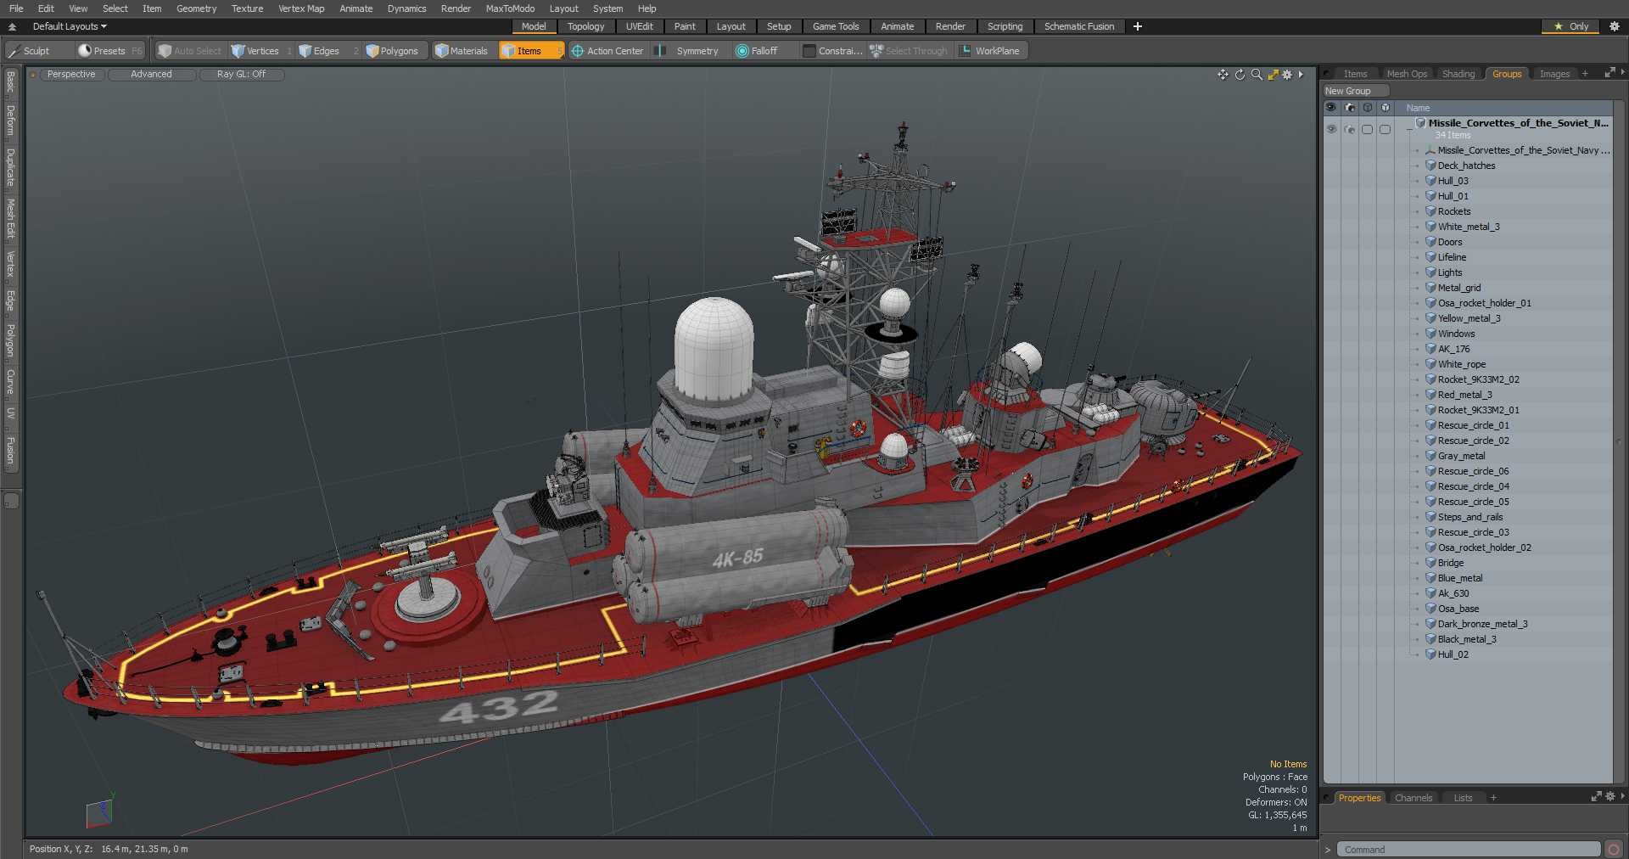
Task: Switch to Edges selection mode
Action: click(x=326, y=51)
